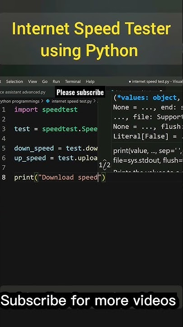This screenshot has height=327, width=183.
Task: Click 'up_speed' variable on line 6
Action: (30, 158)
